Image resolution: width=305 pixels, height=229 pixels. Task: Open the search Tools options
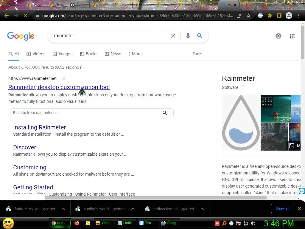pos(197,54)
